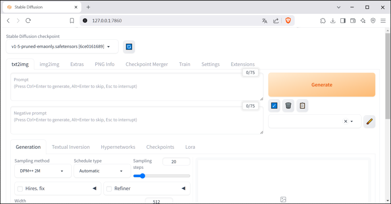Adjust the Sampling steps slider

142,176
